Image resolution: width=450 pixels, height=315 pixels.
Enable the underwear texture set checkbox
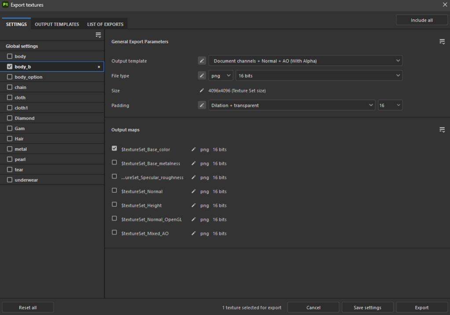(10, 179)
